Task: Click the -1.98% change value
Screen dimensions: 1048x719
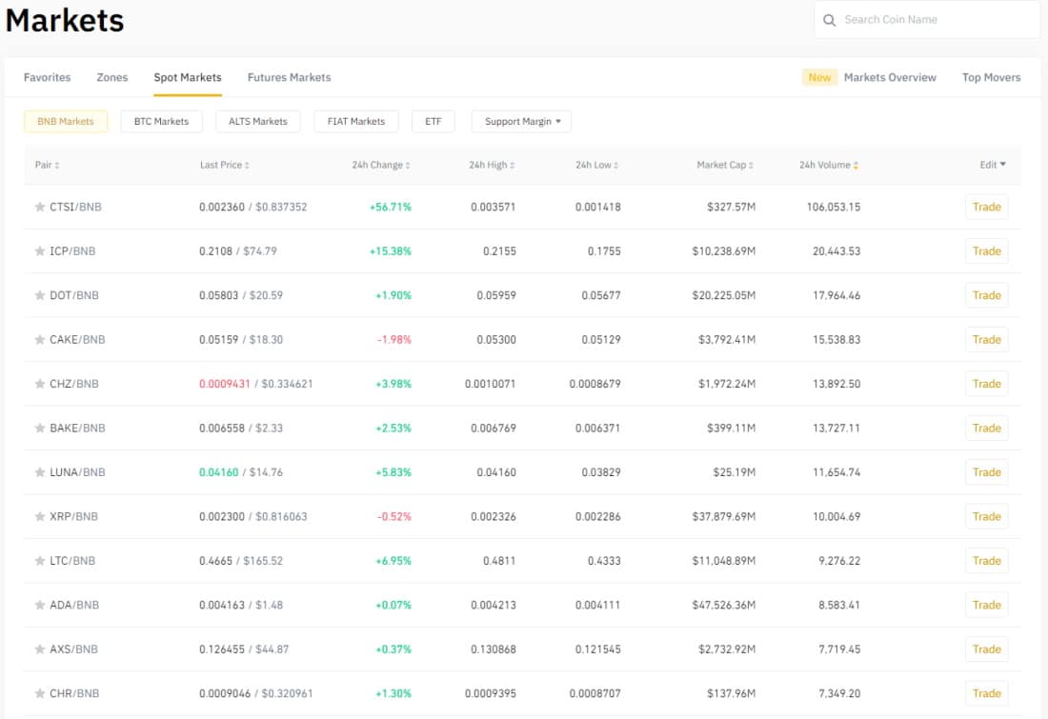Action: (394, 339)
